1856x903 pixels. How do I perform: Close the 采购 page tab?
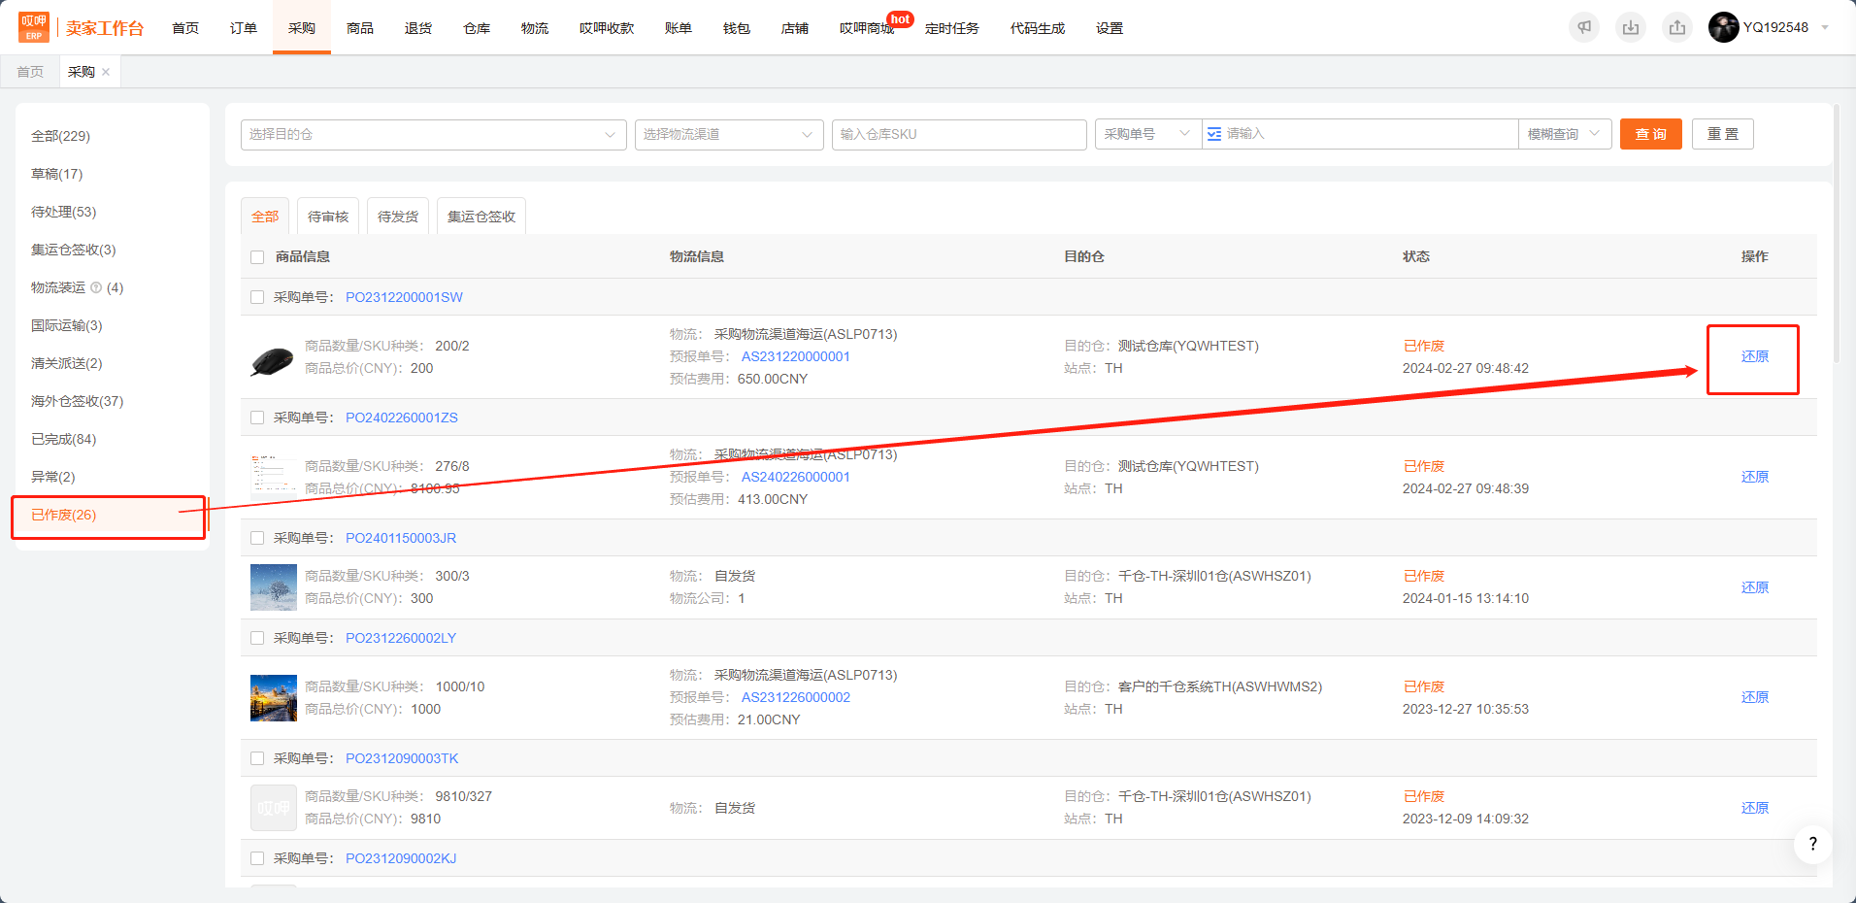(106, 72)
